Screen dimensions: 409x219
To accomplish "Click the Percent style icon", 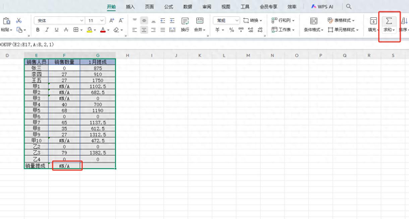I will pos(232,30).
